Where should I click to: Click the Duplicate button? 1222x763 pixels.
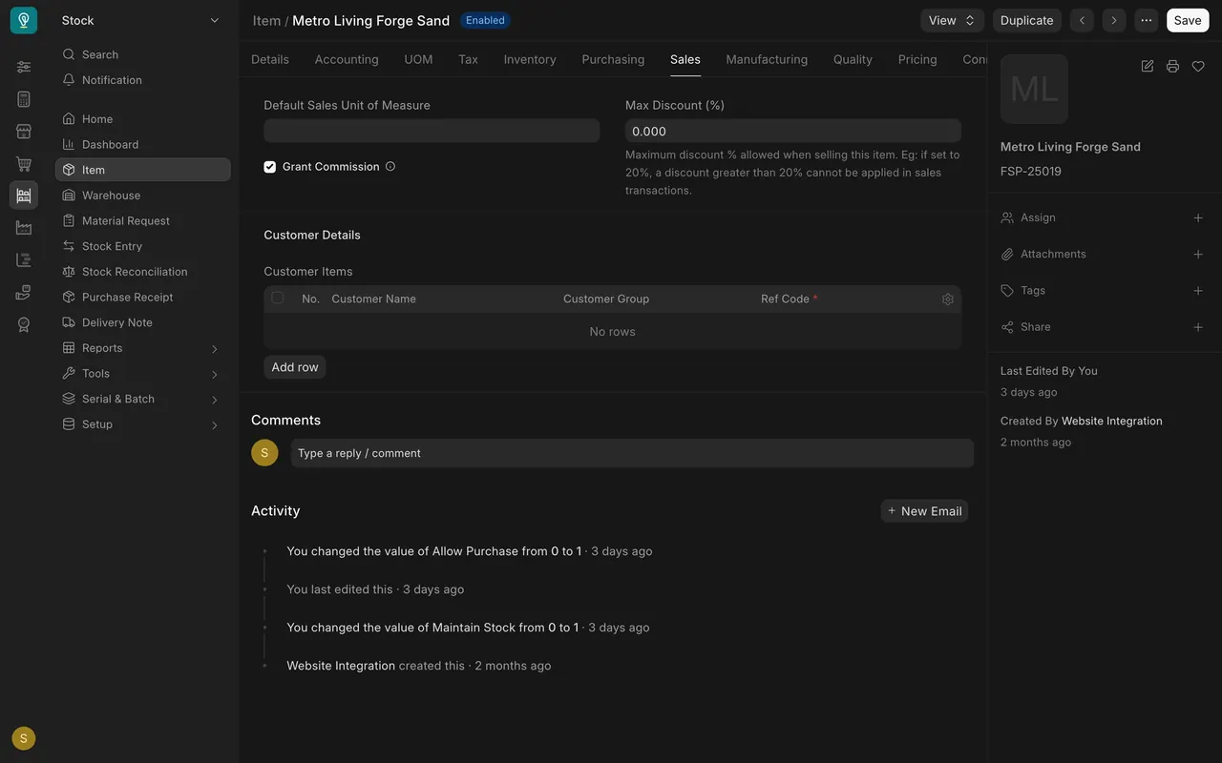coord(1027,20)
